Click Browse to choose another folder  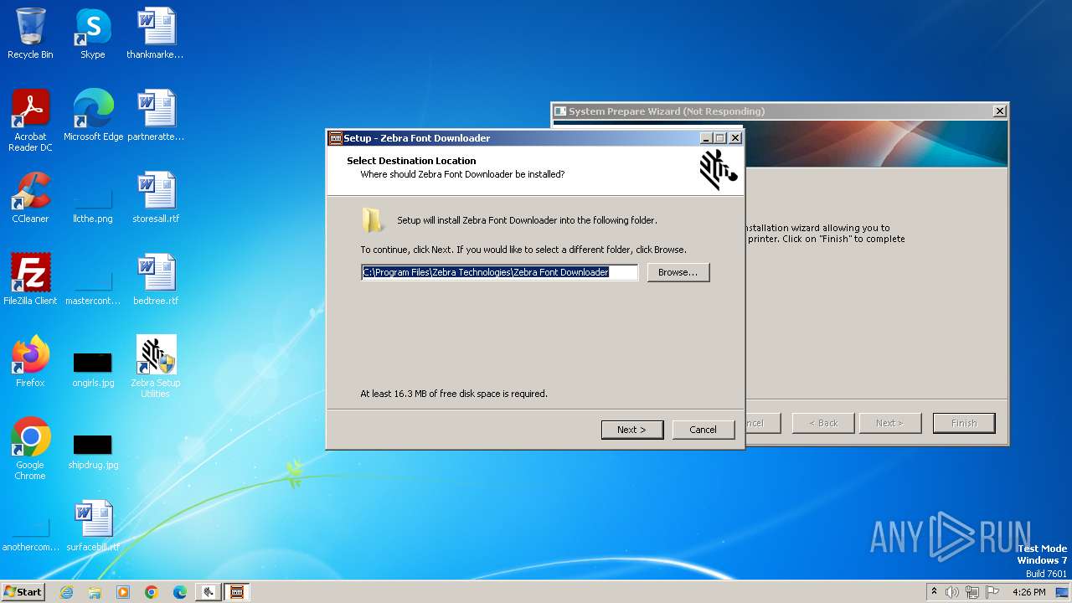(678, 272)
